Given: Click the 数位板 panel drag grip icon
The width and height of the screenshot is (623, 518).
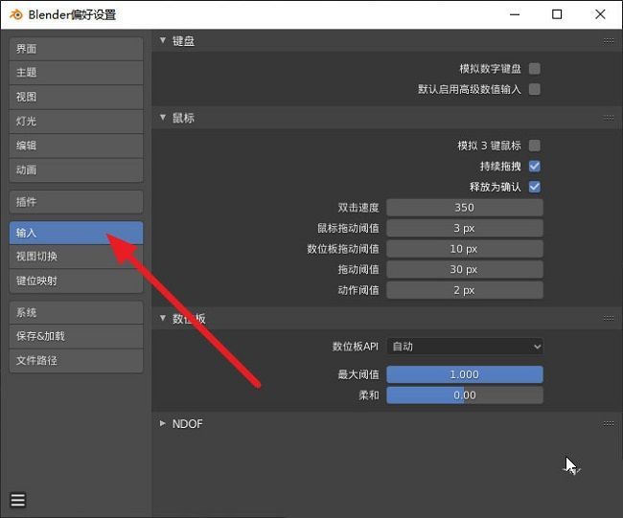Looking at the screenshot, I should click(x=609, y=318).
